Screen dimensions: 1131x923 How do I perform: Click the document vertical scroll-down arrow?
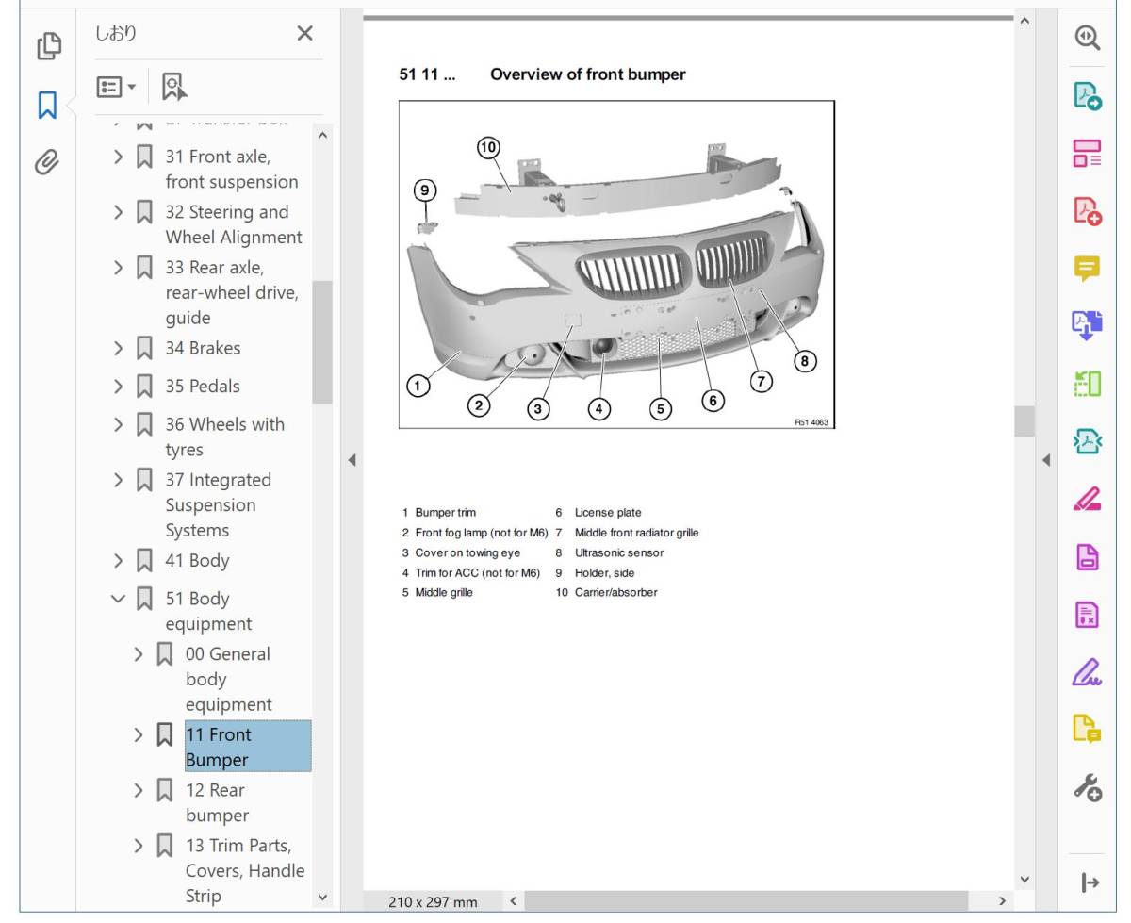pos(1024,880)
